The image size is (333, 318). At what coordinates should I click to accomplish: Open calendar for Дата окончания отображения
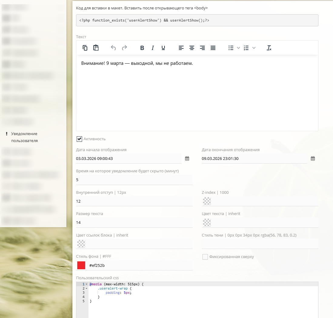point(313,158)
